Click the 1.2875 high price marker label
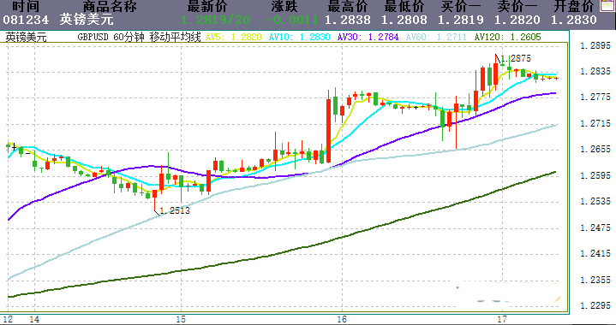This screenshot has width=616, height=325. click(x=516, y=59)
